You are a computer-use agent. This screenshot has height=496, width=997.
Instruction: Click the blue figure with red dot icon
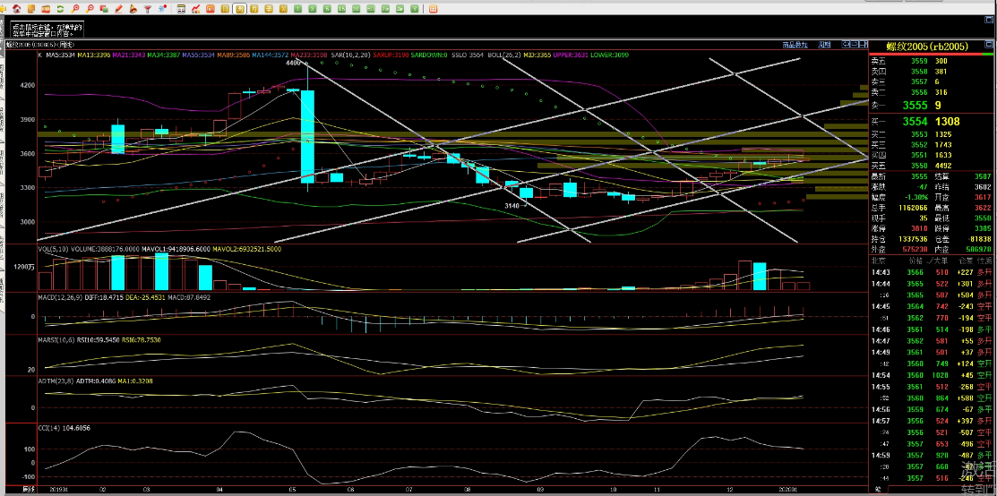point(162,9)
